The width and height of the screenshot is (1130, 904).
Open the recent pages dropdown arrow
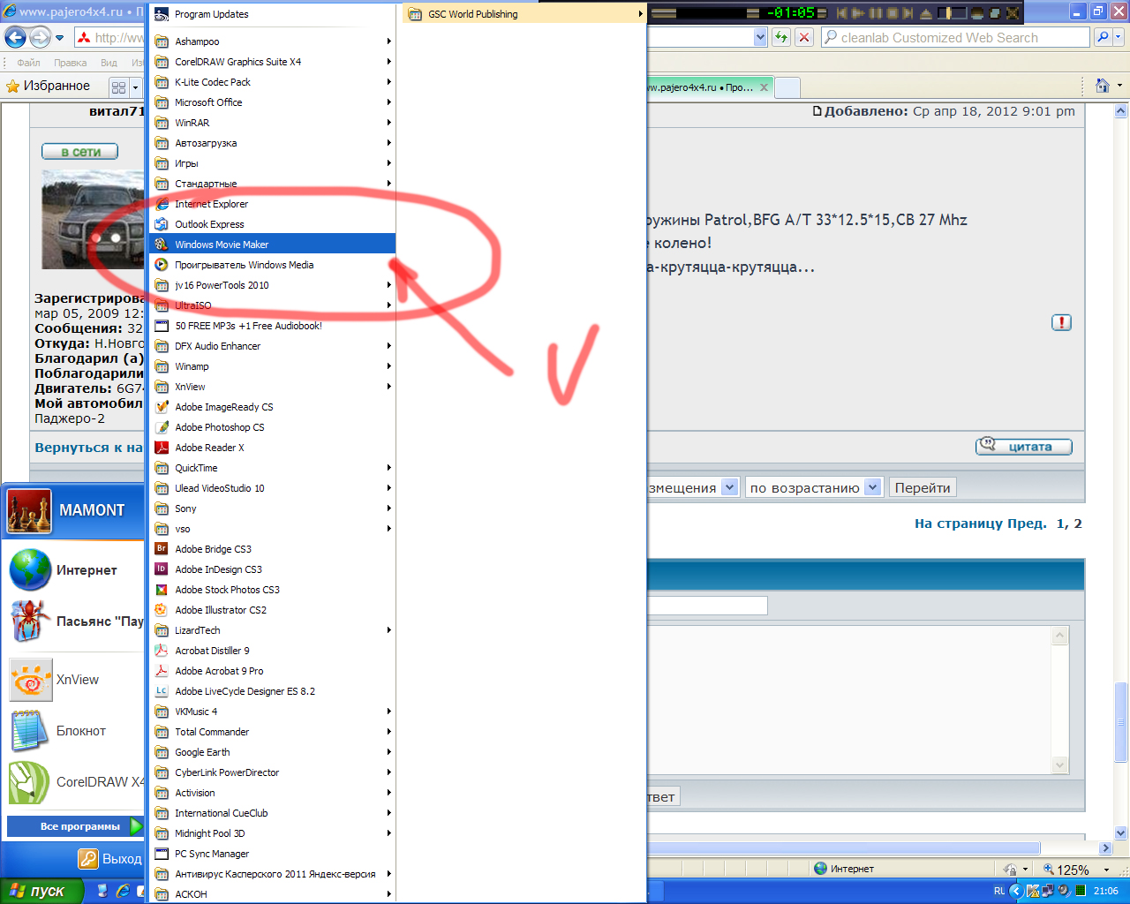coord(59,38)
